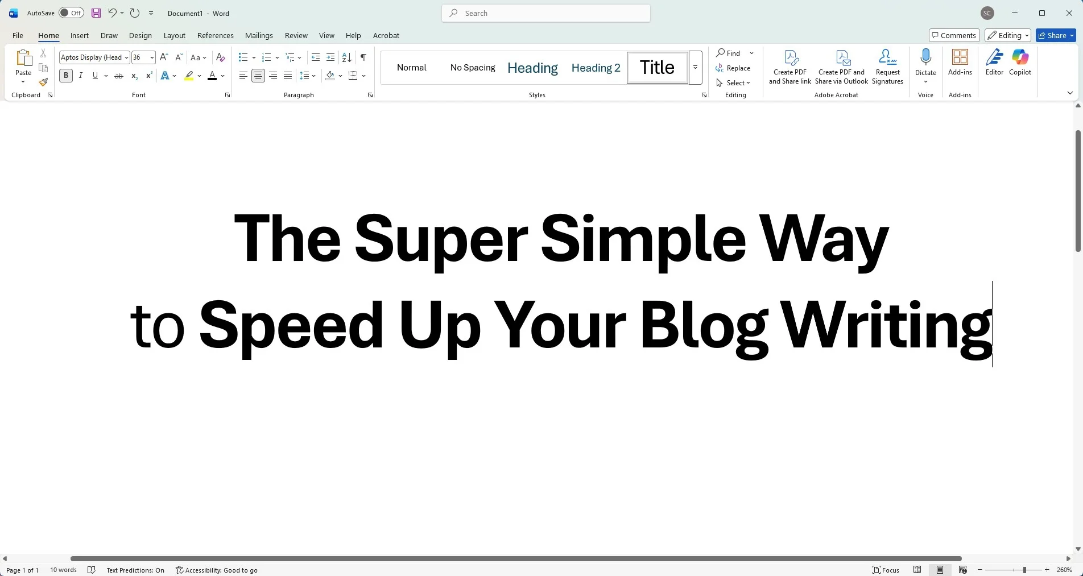Expand the text highlight color options

[x=199, y=76]
